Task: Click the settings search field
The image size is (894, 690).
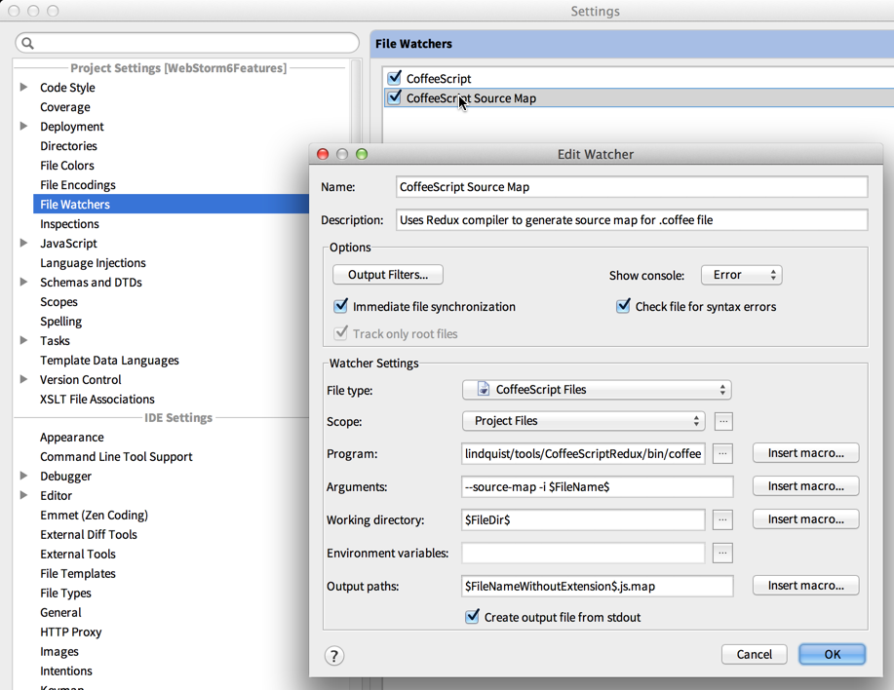Action: [187, 43]
